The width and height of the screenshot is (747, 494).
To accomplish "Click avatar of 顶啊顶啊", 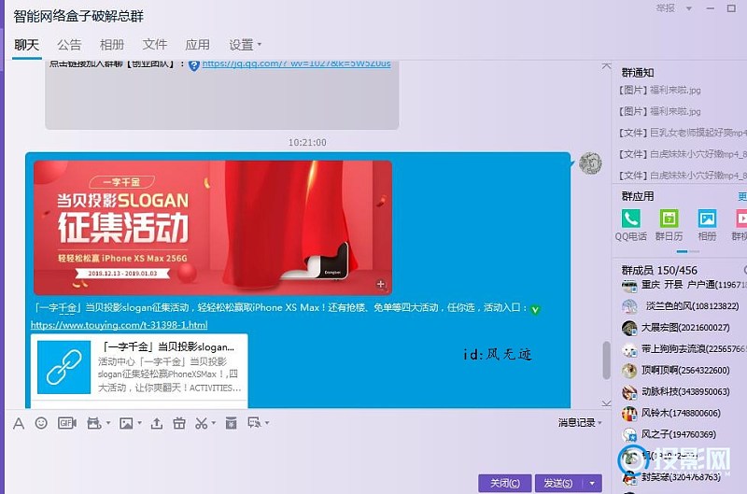I will [x=629, y=370].
